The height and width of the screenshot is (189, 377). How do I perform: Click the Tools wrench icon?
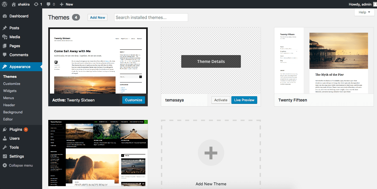(5, 147)
